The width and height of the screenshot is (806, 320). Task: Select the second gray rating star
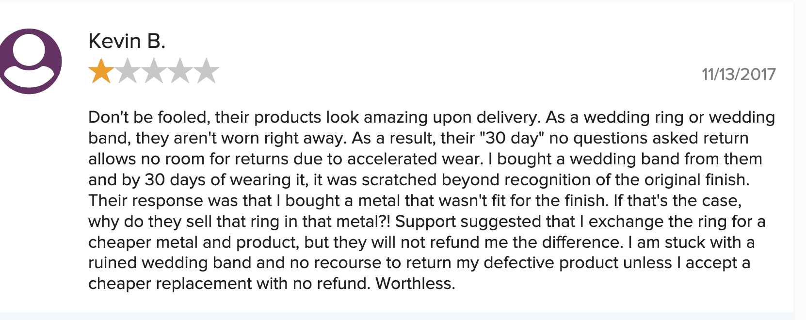pos(128,71)
